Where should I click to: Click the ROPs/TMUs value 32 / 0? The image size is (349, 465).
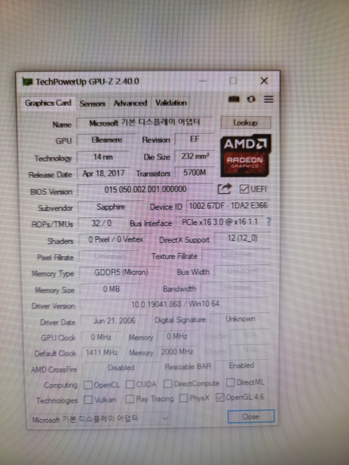102,223
